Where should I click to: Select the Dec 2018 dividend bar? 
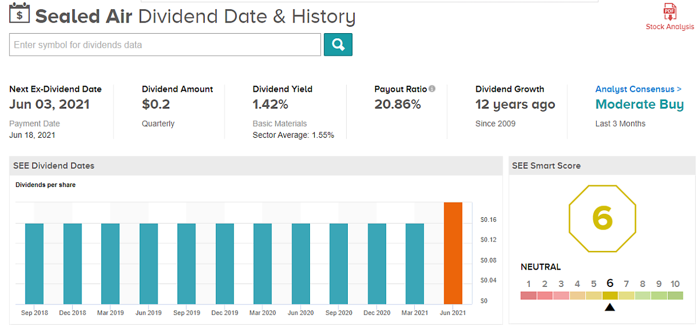click(x=73, y=264)
